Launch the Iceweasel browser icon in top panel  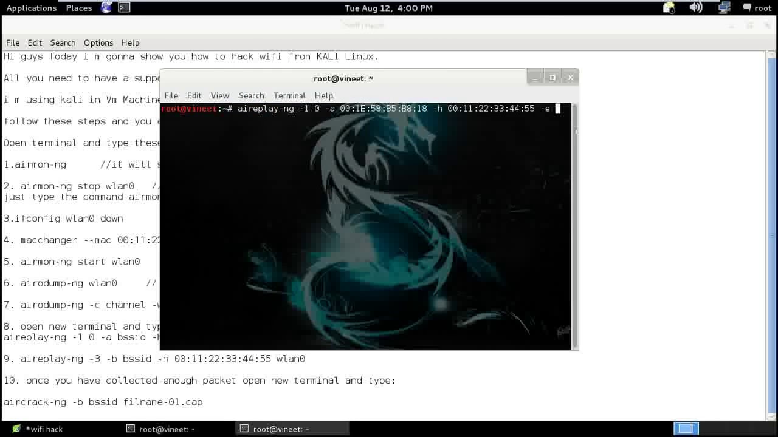click(x=106, y=8)
